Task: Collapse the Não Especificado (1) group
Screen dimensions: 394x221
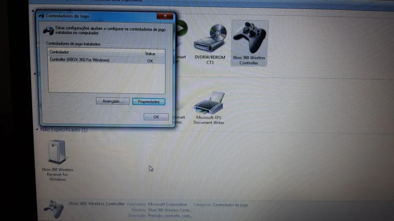Action: click(37, 129)
